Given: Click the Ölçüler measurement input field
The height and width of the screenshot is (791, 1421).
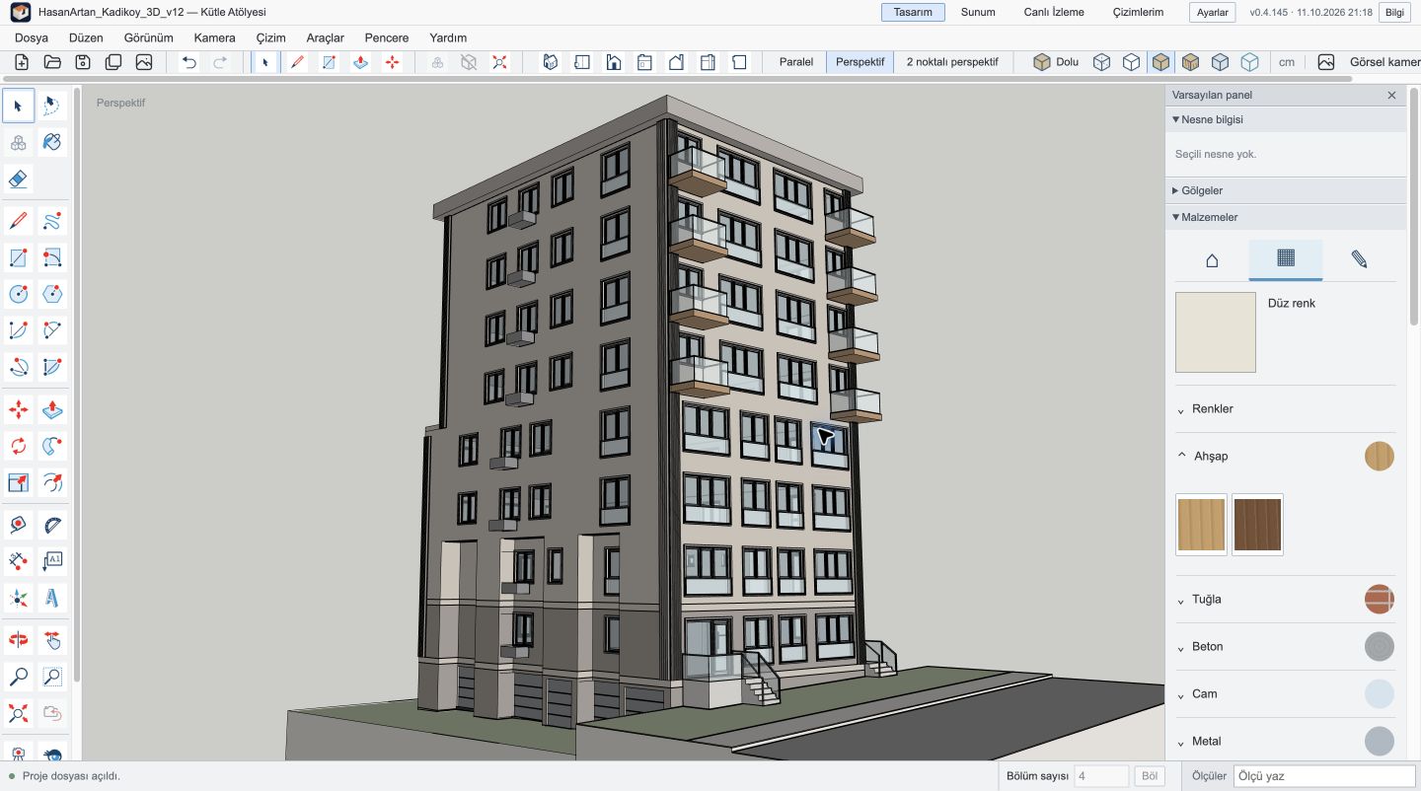Looking at the screenshot, I should tap(1324, 776).
